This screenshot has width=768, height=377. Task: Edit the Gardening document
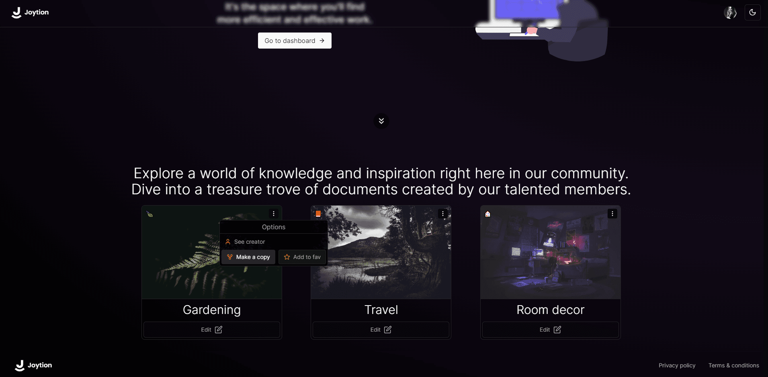(212, 330)
